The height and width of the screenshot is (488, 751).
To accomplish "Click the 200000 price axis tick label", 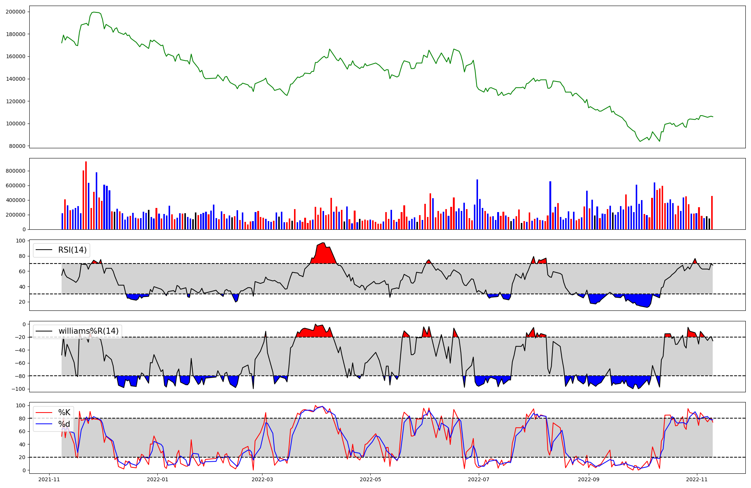I will pyautogui.click(x=15, y=12).
